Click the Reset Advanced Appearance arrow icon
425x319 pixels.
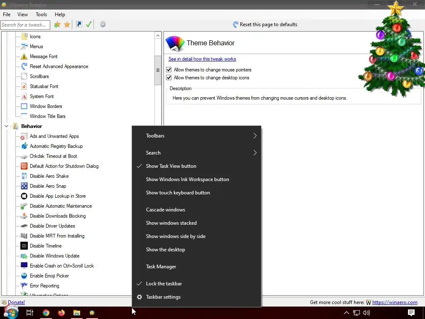(x=24, y=66)
